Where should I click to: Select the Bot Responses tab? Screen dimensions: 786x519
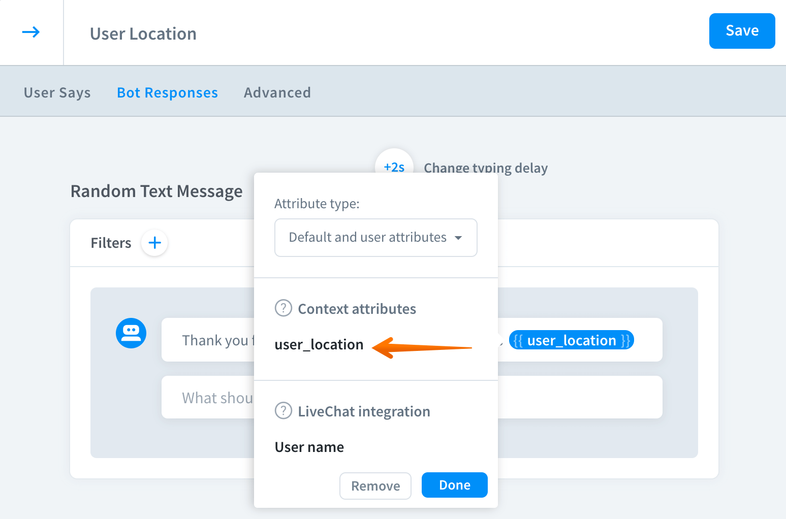tap(167, 92)
